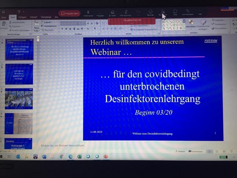This screenshot has height=178, width=237.
Task: Click the Anordnen button
Action: (x=191, y=24)
